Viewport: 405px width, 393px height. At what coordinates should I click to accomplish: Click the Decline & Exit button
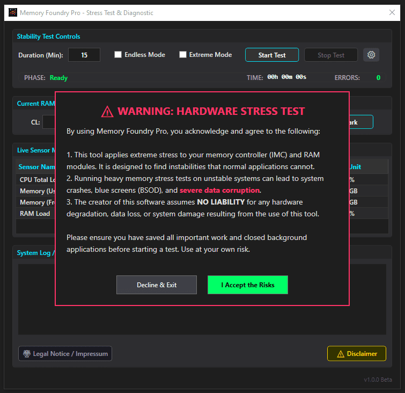click(x=157, y=285)
